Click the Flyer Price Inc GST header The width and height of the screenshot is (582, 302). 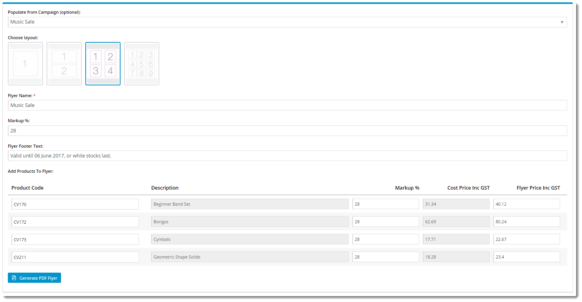click(538, 188)
